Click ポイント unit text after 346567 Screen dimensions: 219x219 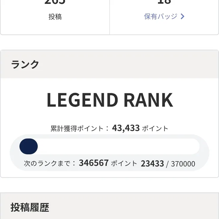[124, 163]
